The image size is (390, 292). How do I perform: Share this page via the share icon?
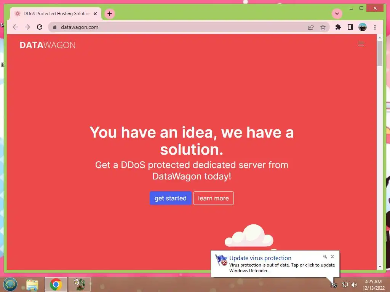pos(311,27)
